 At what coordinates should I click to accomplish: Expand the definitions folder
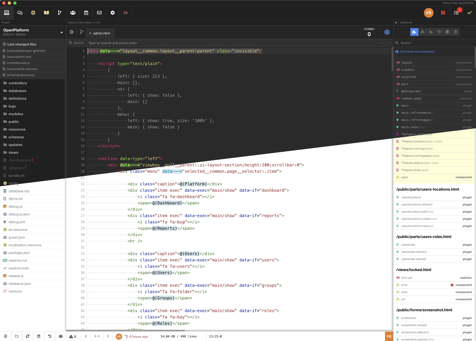(33, 99)
